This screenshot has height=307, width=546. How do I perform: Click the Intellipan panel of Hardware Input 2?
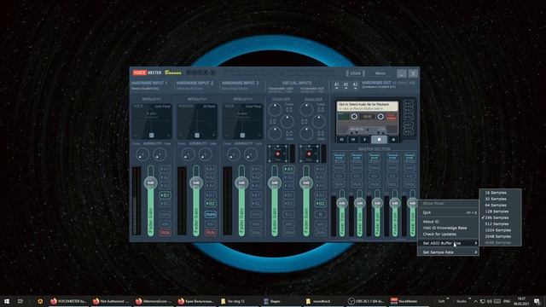(197, 121)
